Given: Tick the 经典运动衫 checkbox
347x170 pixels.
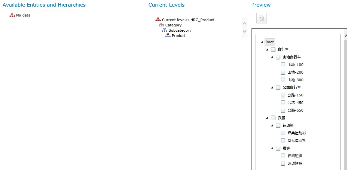Looking at the screenshot, I should pyautogui.click(x=283, y=133).
